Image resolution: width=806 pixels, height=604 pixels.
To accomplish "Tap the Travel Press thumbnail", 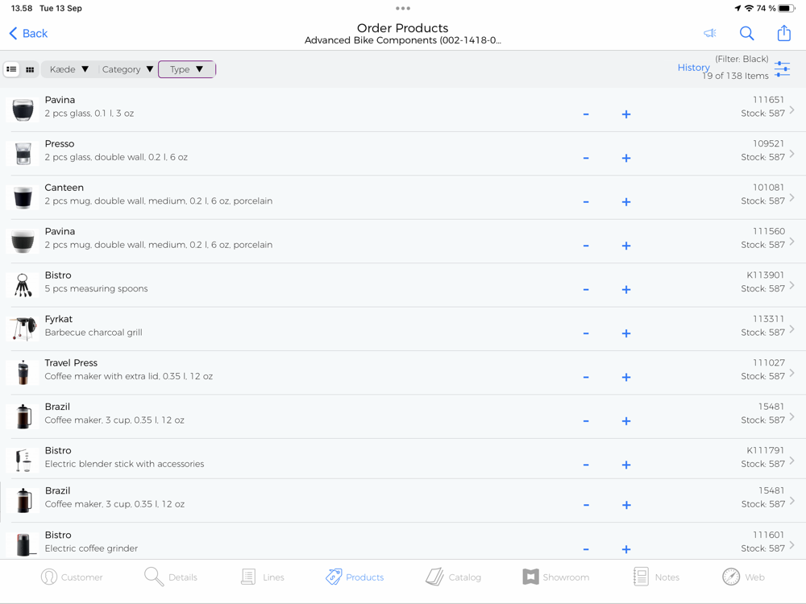I will pyautogui.click(x=23, y=372).
